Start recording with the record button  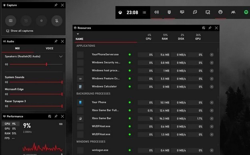point(41,21)
